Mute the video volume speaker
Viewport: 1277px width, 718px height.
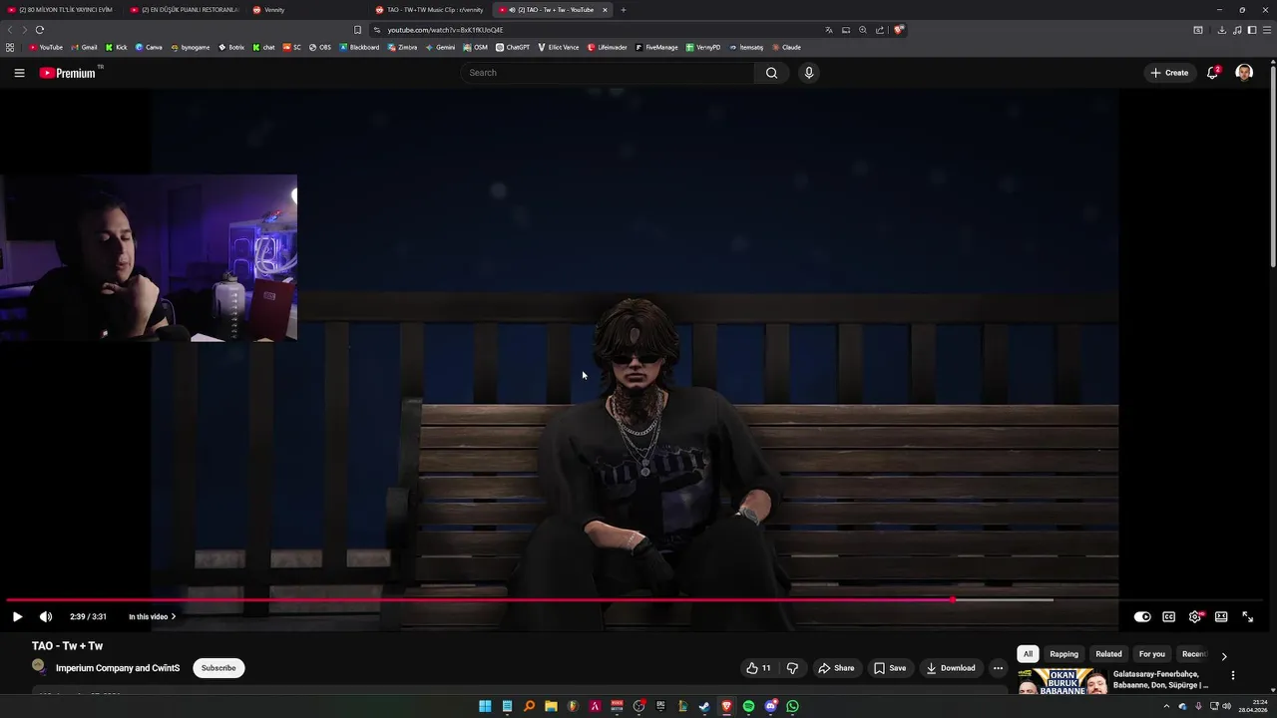click(46, 617)
